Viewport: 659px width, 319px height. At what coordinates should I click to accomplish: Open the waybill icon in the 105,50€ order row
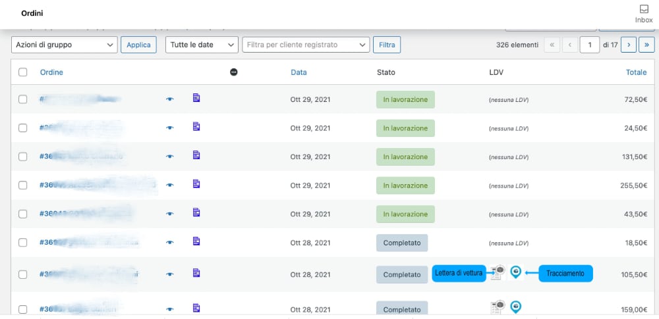click(498, 272)
